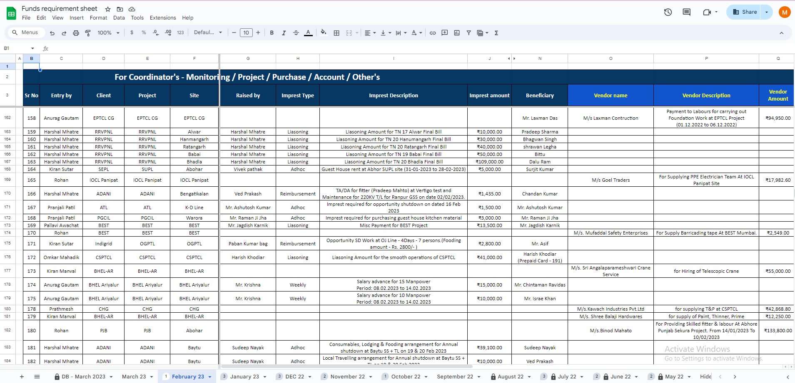Open the Data menu
795x383 pixels.
(x=119, y=18)
